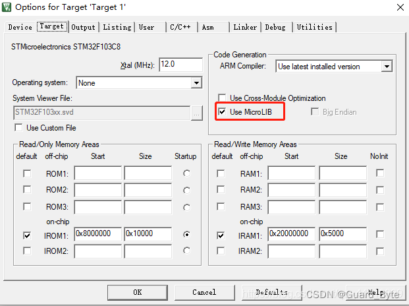Viewport: 409px width, 306px height.
Task: Click the Defaults button
Action: click(271, 292)
